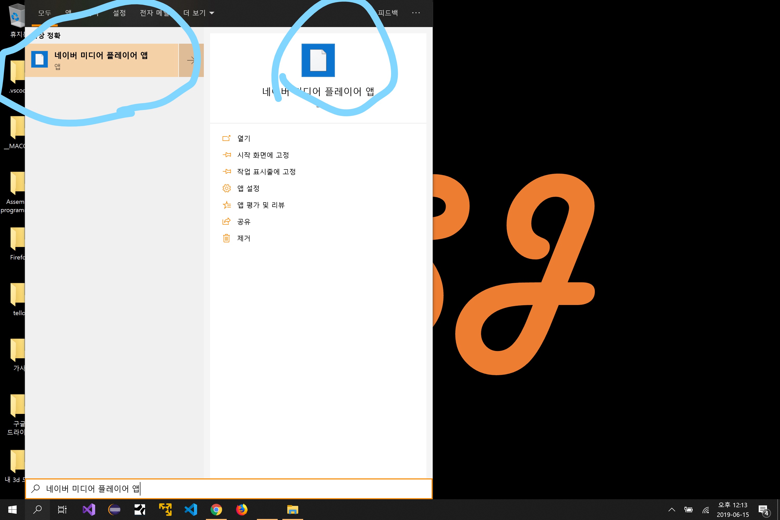The height and width of the screenshot is (520, 780).
Task: Click the Uninstall (제거) trash icon
Action: tap(226, 238)
